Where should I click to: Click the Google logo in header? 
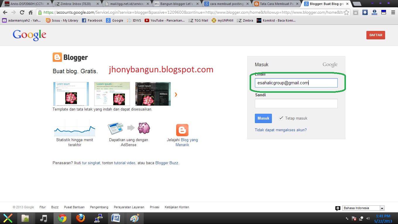point(30,35)
